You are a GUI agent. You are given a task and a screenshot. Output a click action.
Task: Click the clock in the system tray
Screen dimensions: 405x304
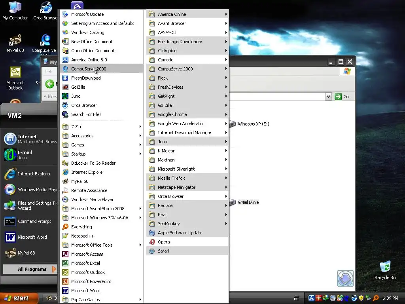click(x=390, y=298)
